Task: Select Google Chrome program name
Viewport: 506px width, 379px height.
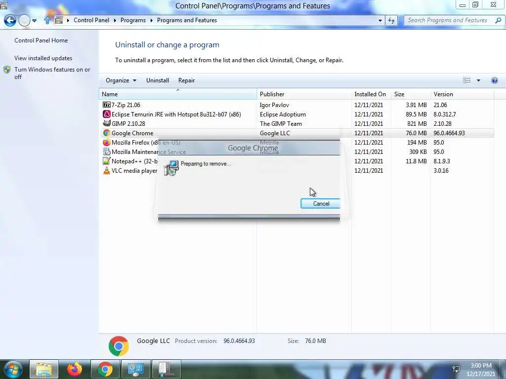Action: (x=132, y=133)
